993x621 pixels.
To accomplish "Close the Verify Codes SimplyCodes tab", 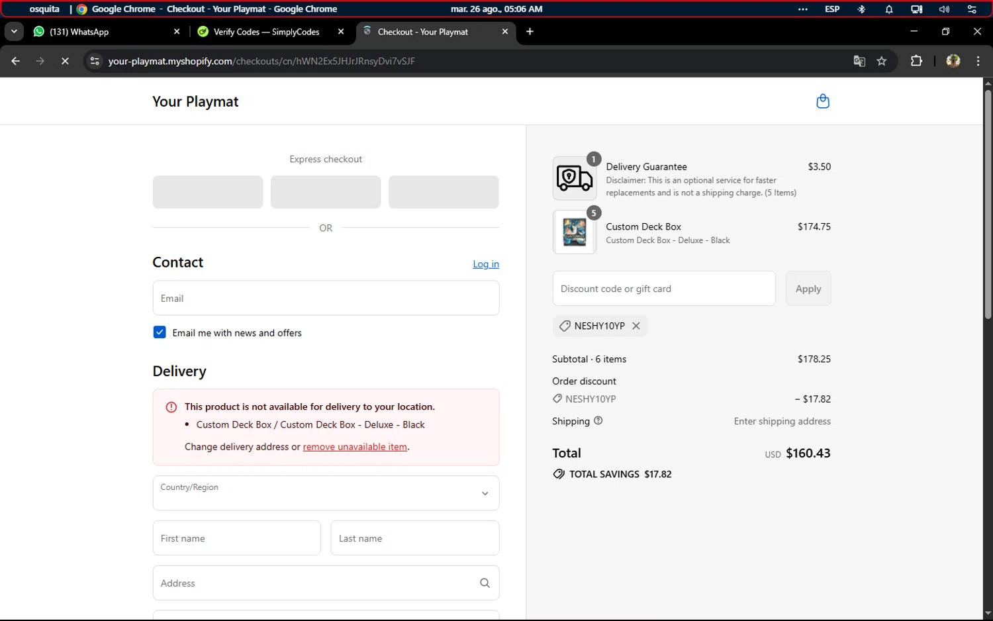I will [341, 31].
